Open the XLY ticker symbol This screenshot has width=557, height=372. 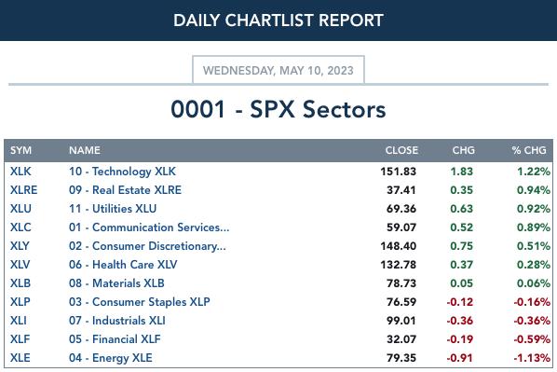20,246
